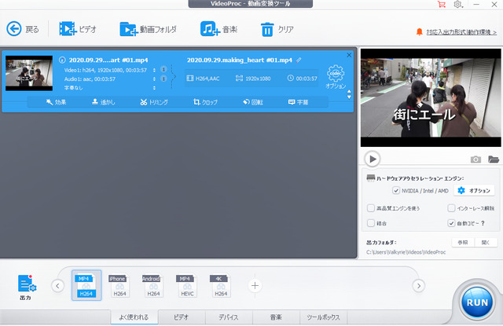Open the settings gear in title bar
This screenshot has height=326, width=503.
pyautogui.click(x=457, y=5)
